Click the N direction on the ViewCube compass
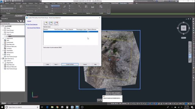Image resolution: width=195 pixels, height=109 pixels. (x=183, y=22)
